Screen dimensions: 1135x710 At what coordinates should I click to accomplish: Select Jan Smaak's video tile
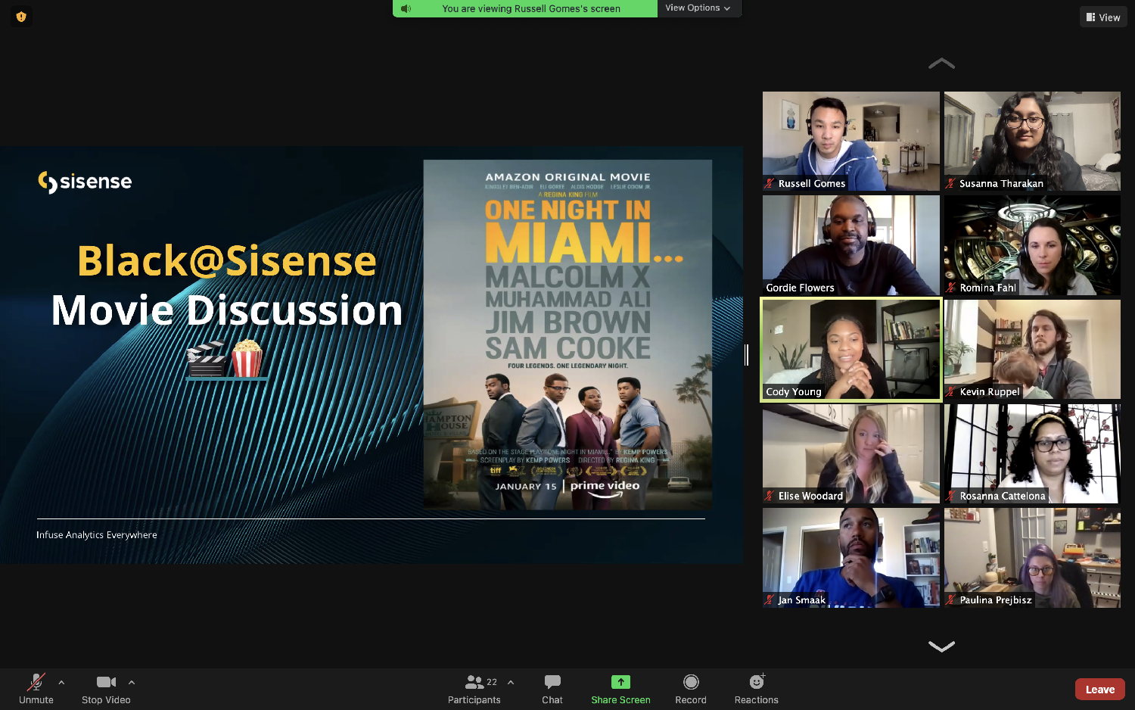point(851,557)
